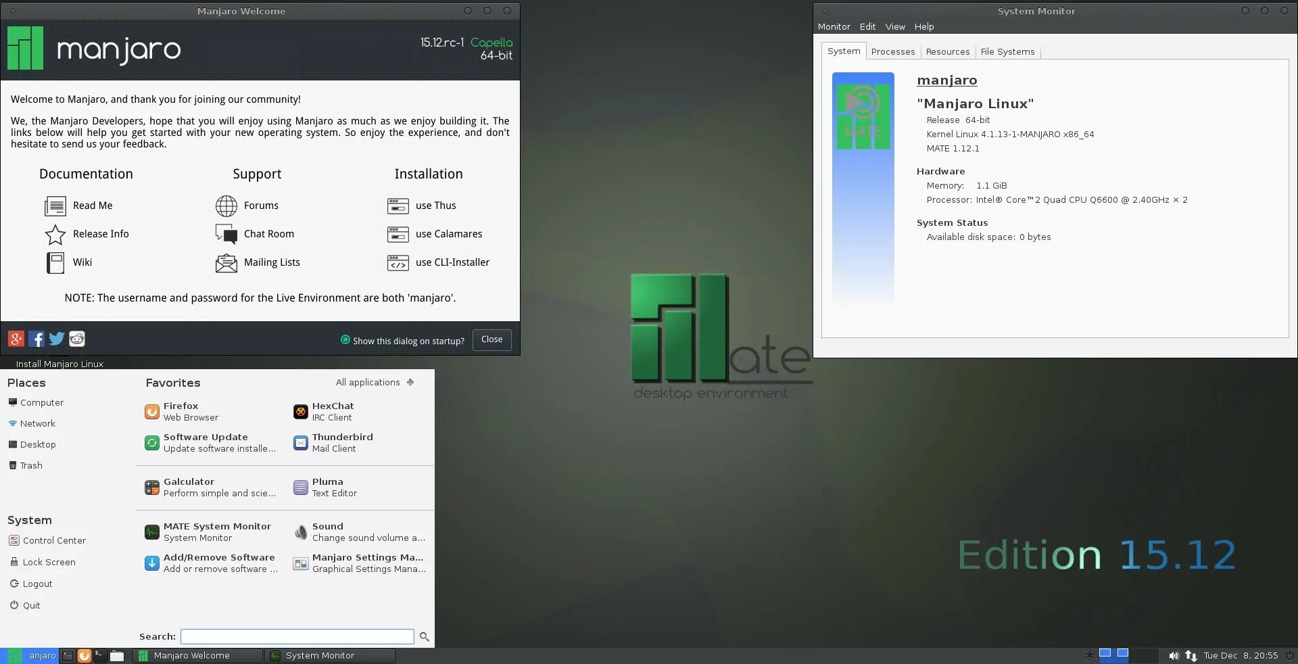Viewport: 1298px width, 664px height.
Task: Open Add/Remove Software from Favorites
Action: click(210, 563)
